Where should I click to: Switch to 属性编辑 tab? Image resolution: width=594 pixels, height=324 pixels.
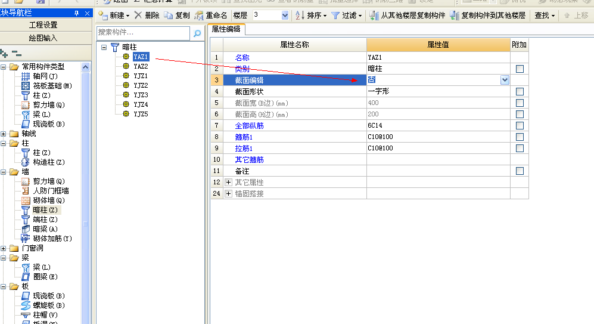click(226, 29)
